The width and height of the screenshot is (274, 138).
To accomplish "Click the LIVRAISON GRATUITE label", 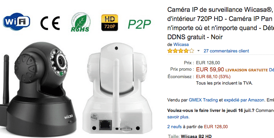I will click(x=247, y=70).
